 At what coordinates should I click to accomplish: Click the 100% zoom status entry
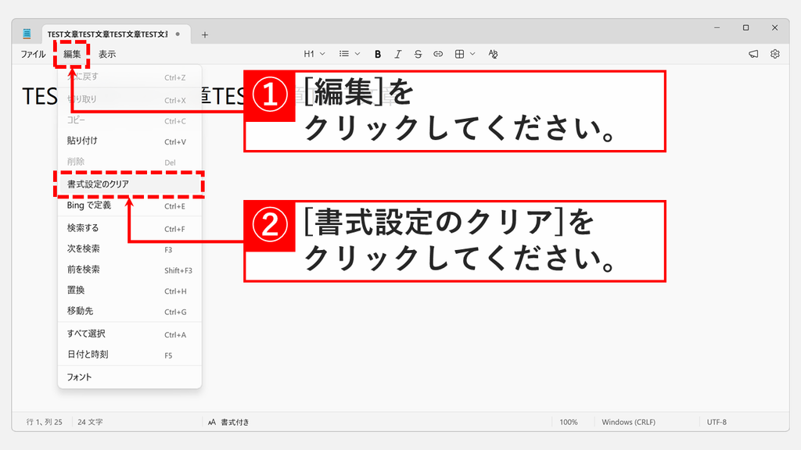(568, 422)
